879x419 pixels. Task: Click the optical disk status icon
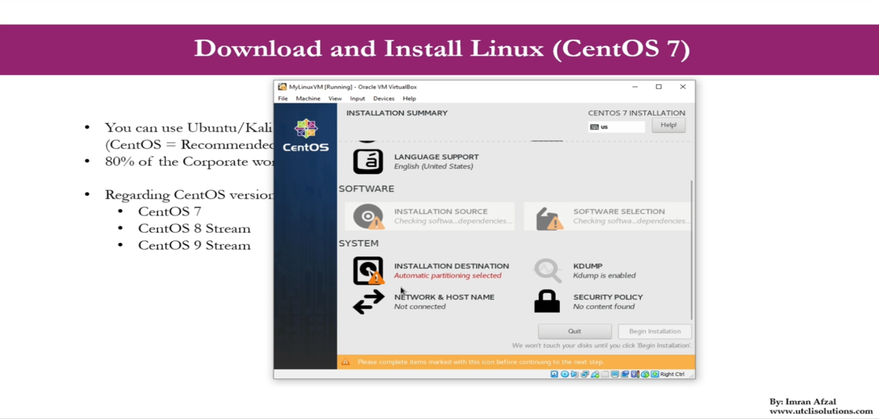point(565,374)
